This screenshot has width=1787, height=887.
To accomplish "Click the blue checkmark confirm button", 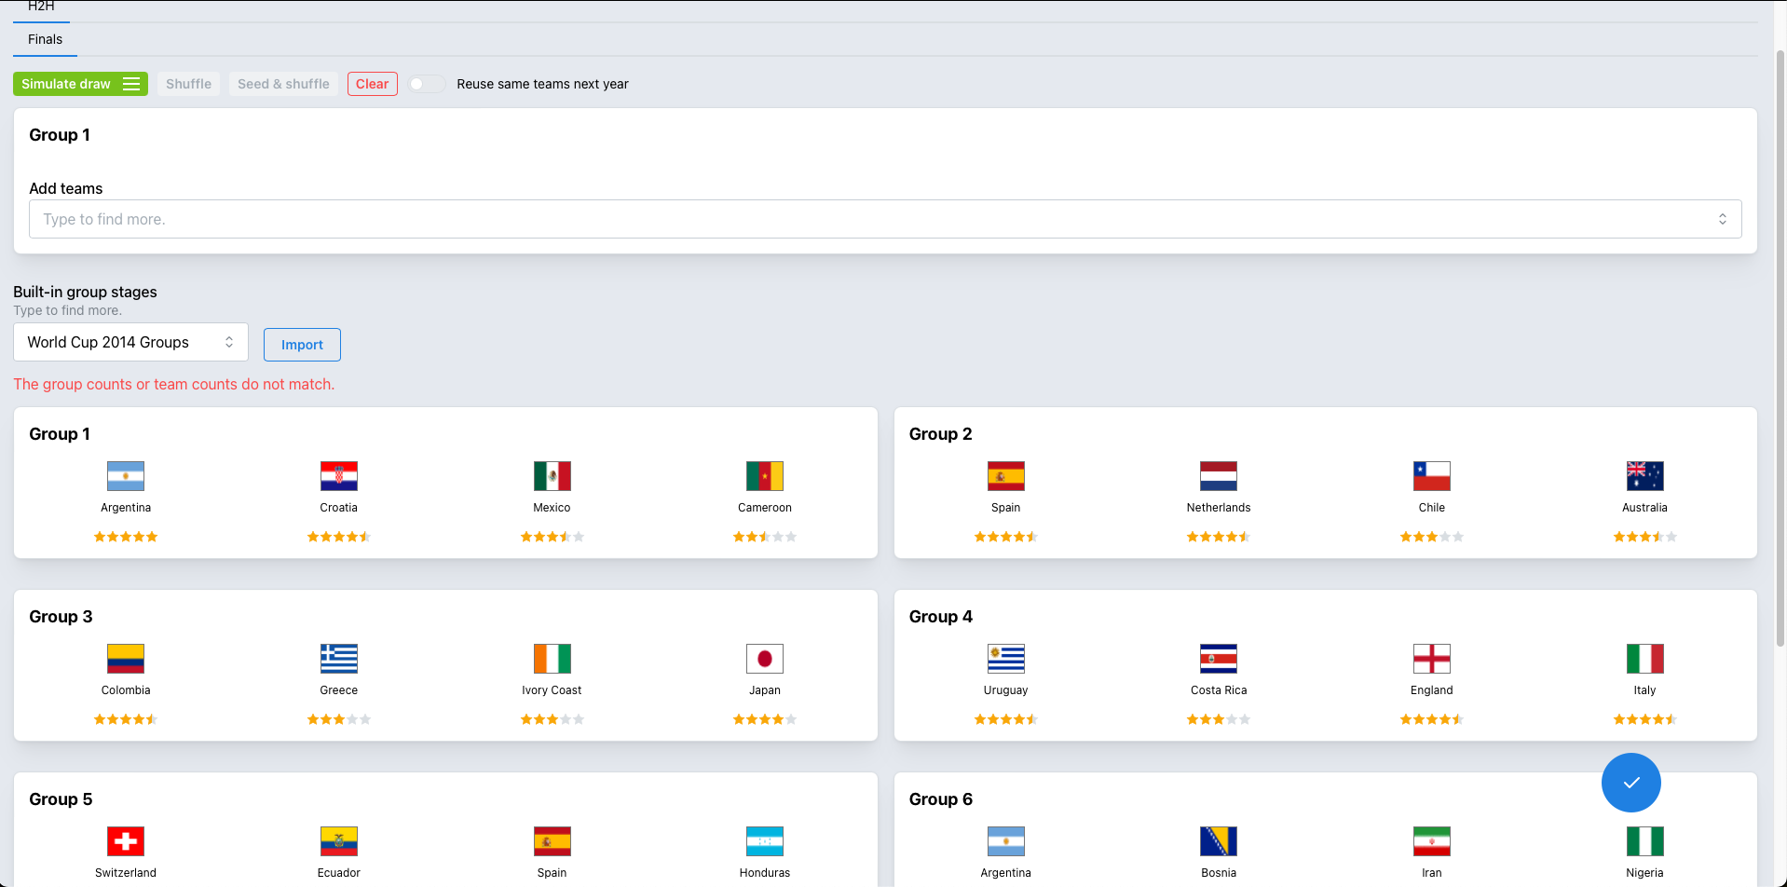I will pyautogui.click(x=1630, y=783).
